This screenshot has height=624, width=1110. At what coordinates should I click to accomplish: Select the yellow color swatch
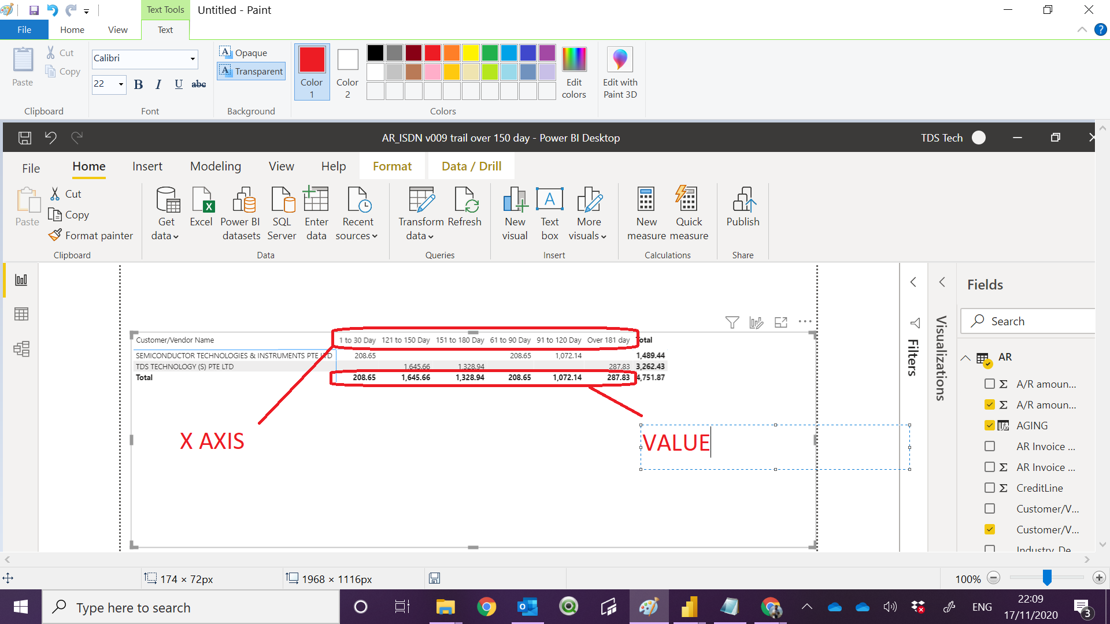[471, 53]
